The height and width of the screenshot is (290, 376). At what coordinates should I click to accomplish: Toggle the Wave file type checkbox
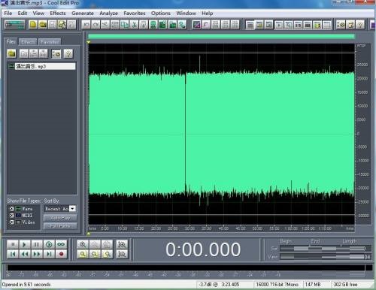click(x=11, y=209)
